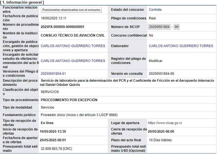This screenshot has width=217, height=154.
Task: Click Estado del concurso label
Action: tap(127, 10)
